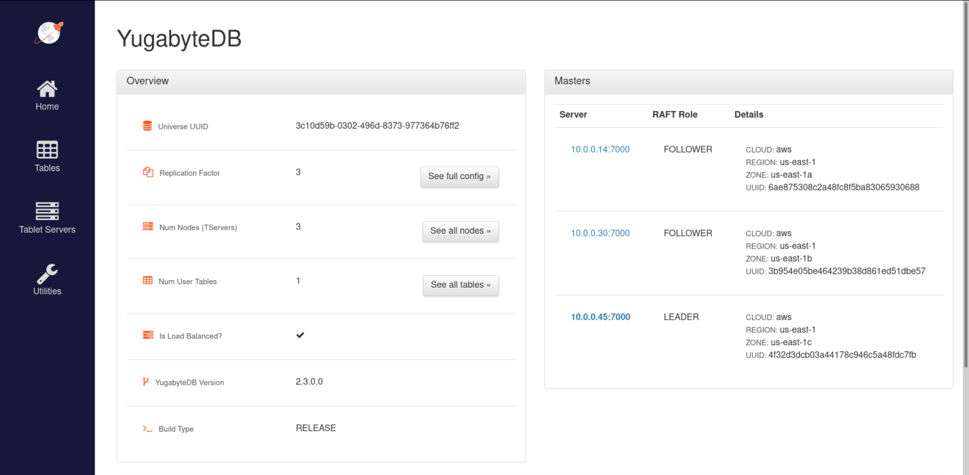This screenshot has height=475, width=969.
Task: Click the Num User Tables icon
Action: [148, 281]
